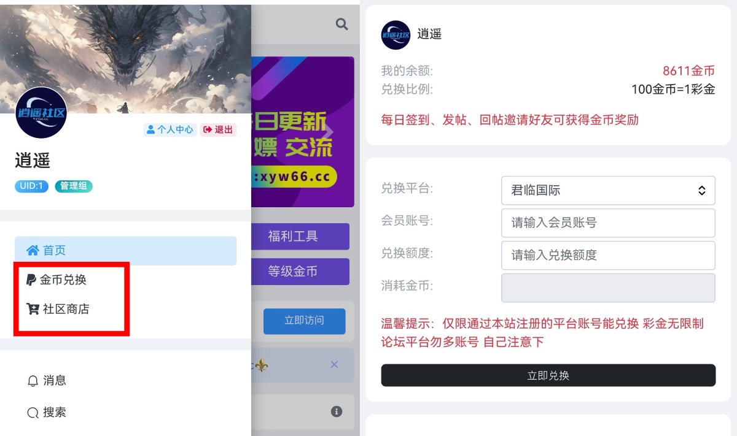Open 消息 notifications with bell icon
737x436 pixels.
click(x=47, y=380)
